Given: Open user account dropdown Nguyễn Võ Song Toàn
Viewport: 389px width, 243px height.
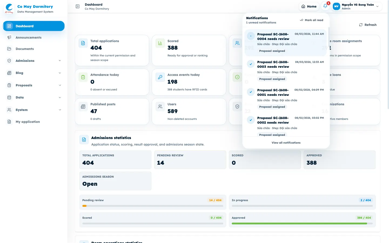Looking at the screenshot, I should [x=357, y=6].
